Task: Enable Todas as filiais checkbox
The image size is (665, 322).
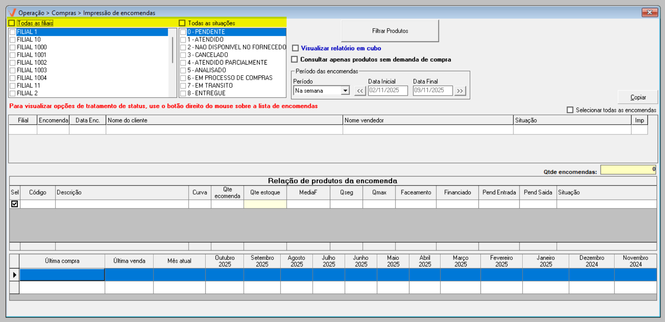Action: (12, 23)
